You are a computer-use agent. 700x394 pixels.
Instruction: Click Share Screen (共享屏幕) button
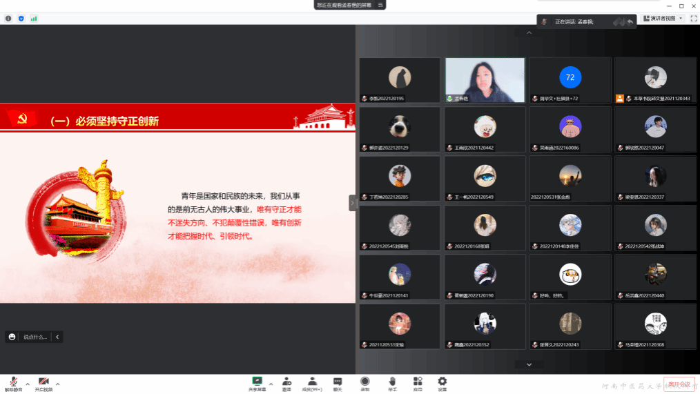pos(257,382)
